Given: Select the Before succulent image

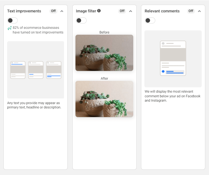Looking at the screenshot, I should pos(104,53).
